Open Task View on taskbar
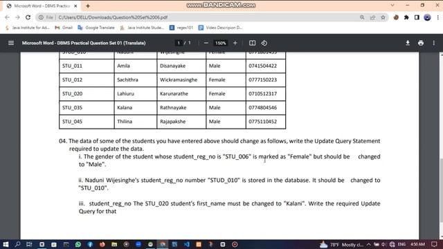The height and width of the screenshot is (249, 443). pos(29,244)
